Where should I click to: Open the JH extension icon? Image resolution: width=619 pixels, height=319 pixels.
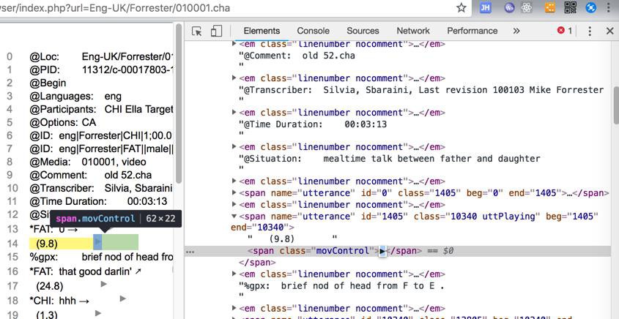pyautogui.click(x=485, y=8)
